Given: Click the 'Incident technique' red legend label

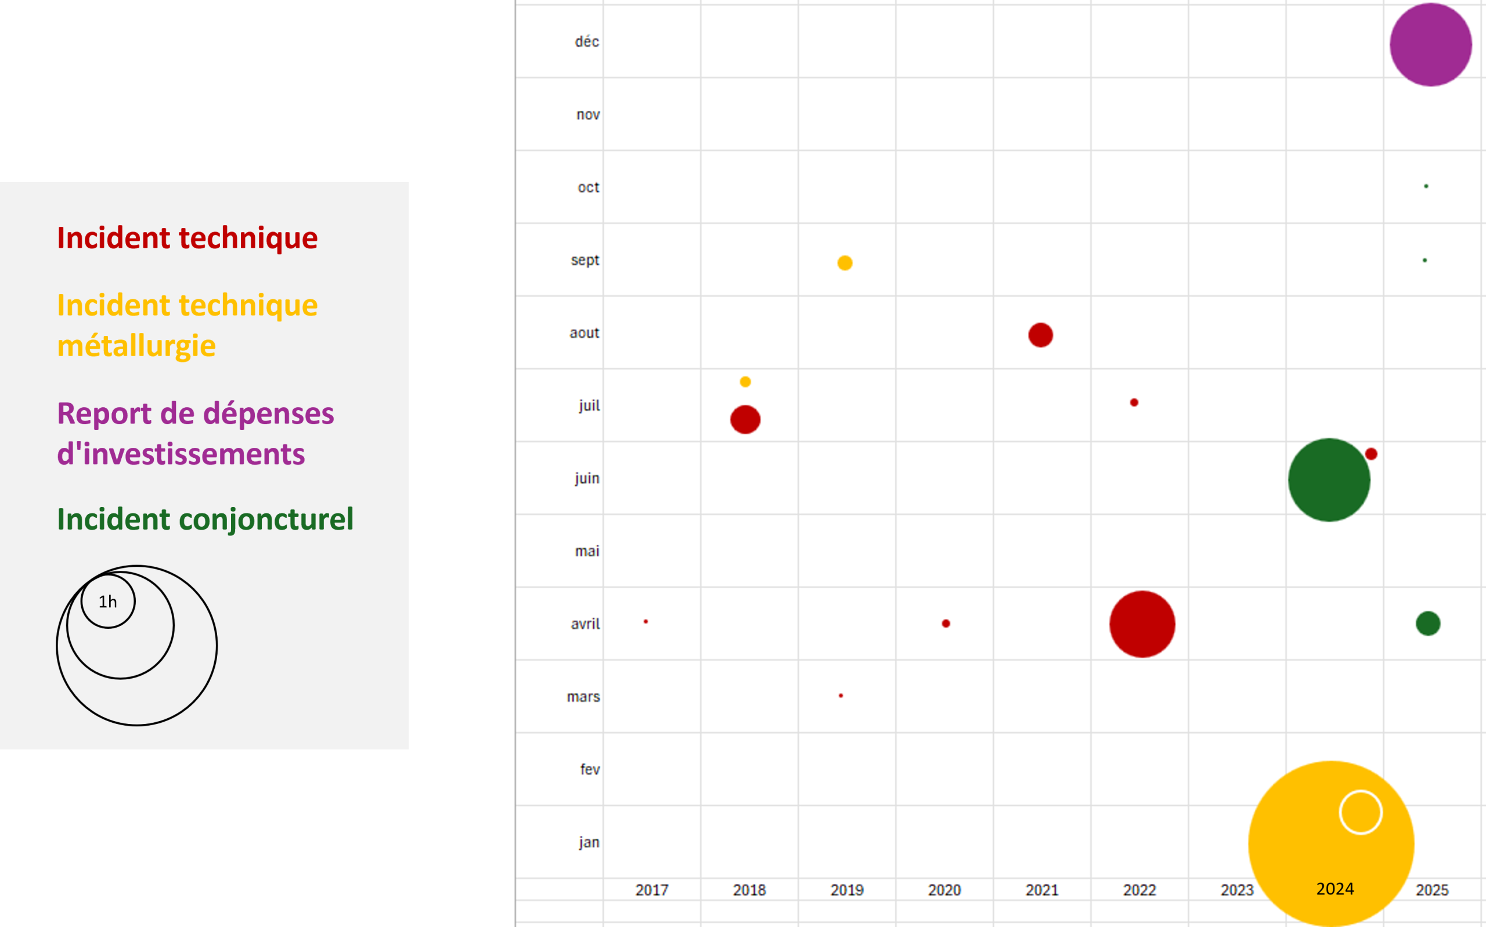Looking at the screenshot, I should 187,238.
